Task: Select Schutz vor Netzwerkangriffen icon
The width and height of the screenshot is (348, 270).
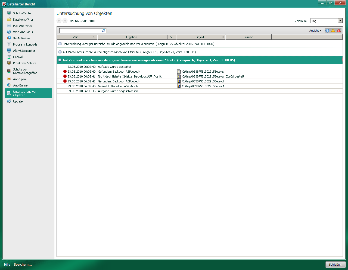Action: [x=9, y=71]
